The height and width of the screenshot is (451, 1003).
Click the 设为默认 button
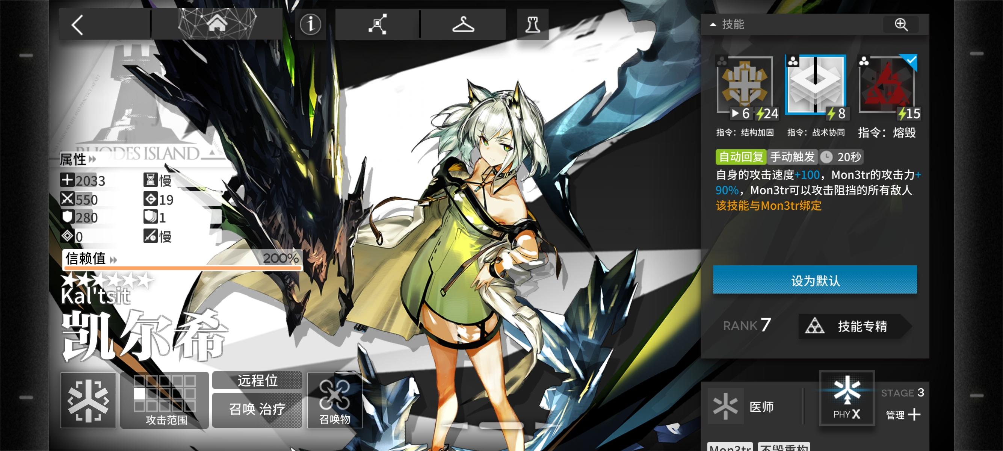pos(814,280)
